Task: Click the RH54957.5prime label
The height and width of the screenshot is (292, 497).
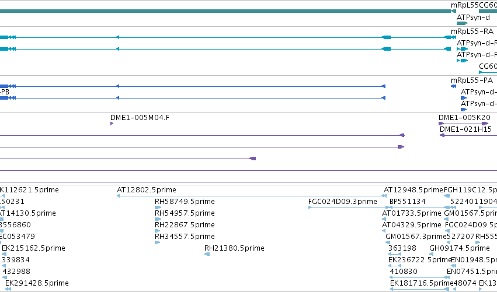Action: coord(185,213)
